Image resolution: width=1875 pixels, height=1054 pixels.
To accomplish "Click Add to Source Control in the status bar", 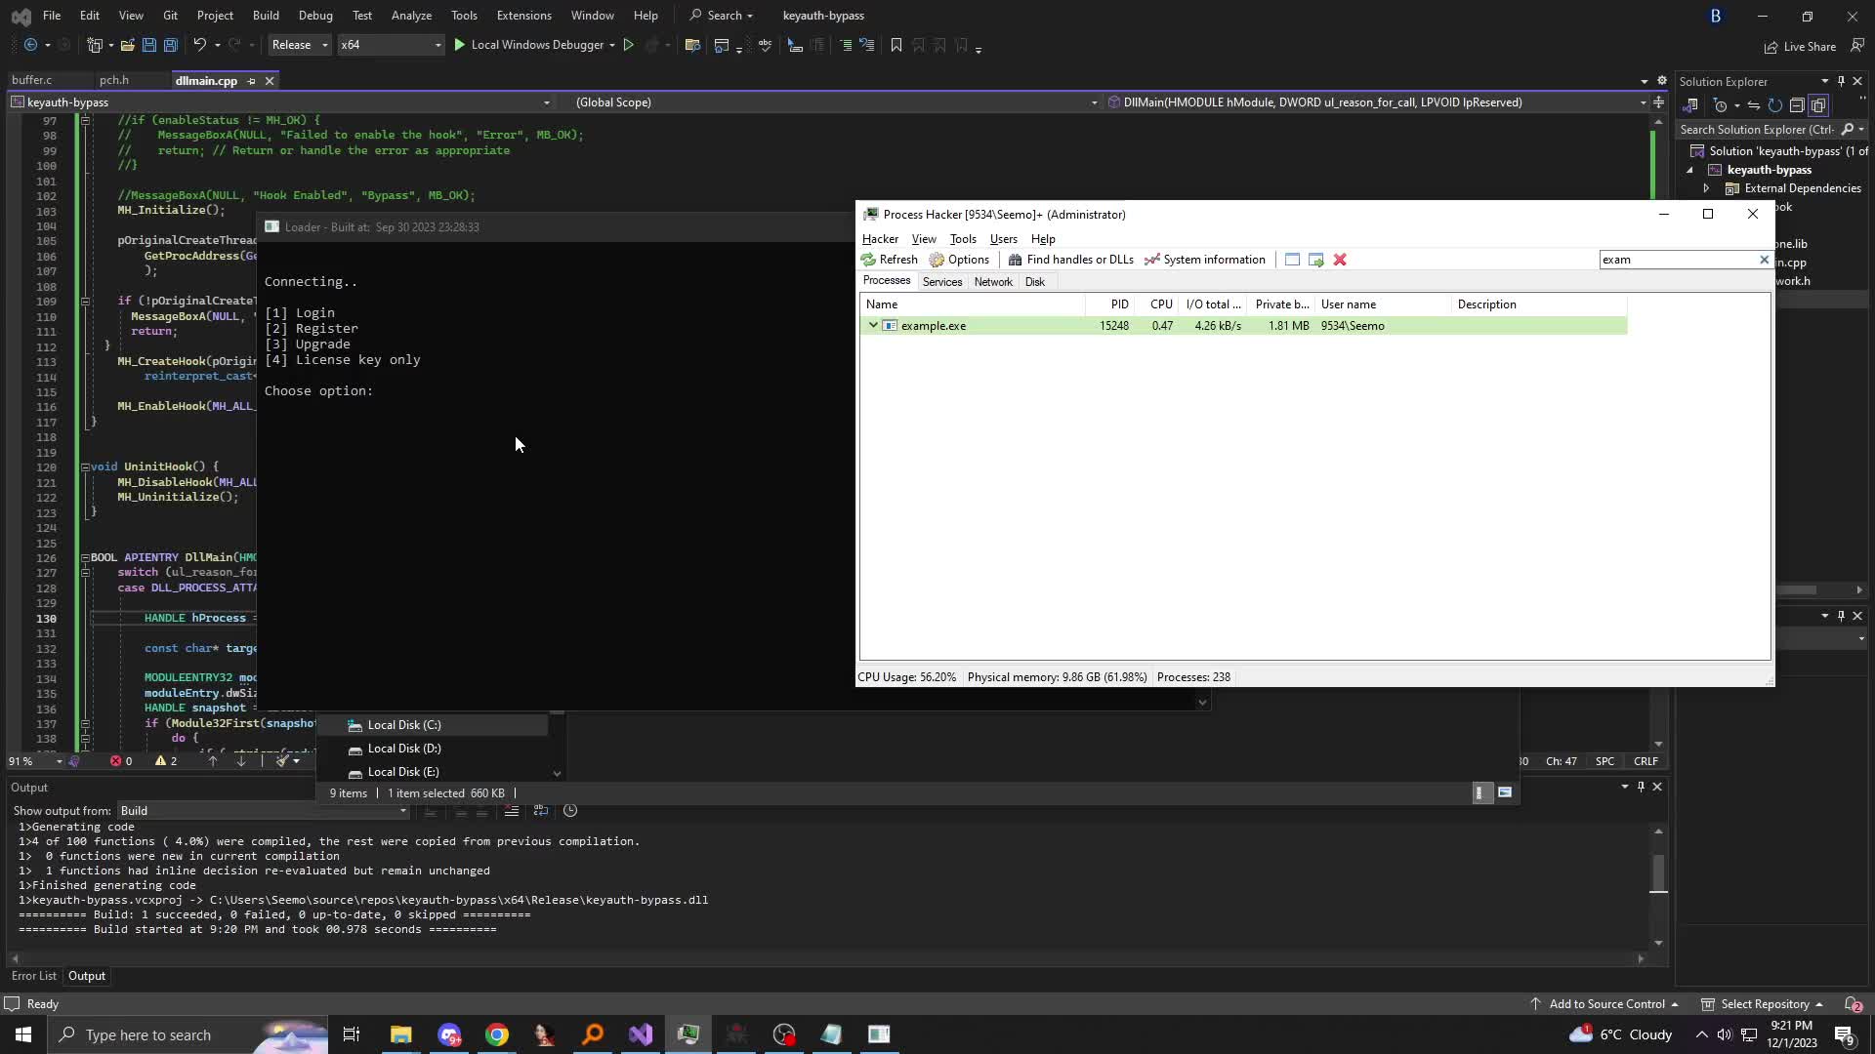I will click(x=1606, y=1004).
